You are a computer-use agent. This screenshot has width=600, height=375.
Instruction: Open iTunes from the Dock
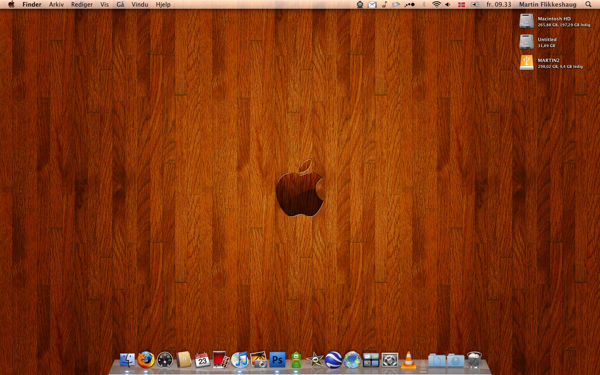[x=240, y=360]
